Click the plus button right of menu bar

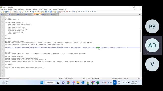(x=135, y=9)
